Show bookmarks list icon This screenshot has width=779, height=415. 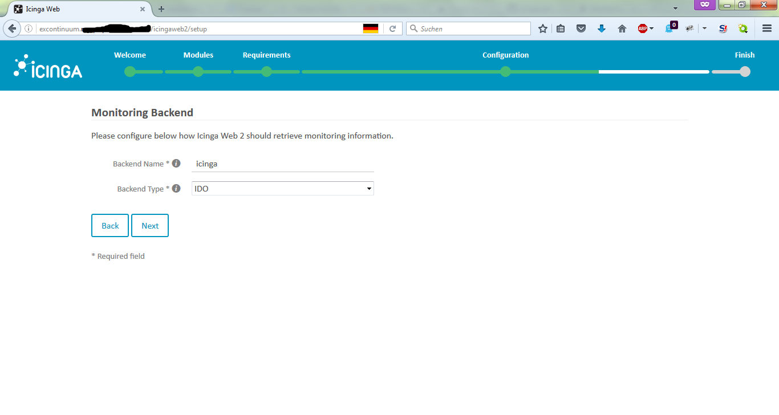pyautogui.click(x=561, y=29)
